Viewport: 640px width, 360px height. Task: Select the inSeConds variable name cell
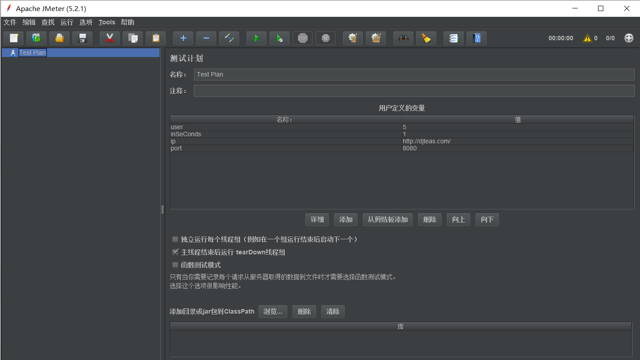click(286, 134)
